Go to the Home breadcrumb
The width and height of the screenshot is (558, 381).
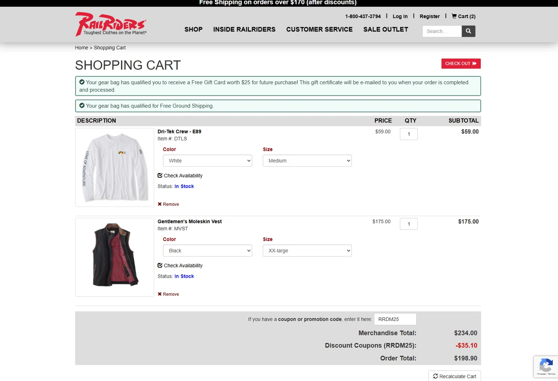pyautogui.click(x=81, y=48)
